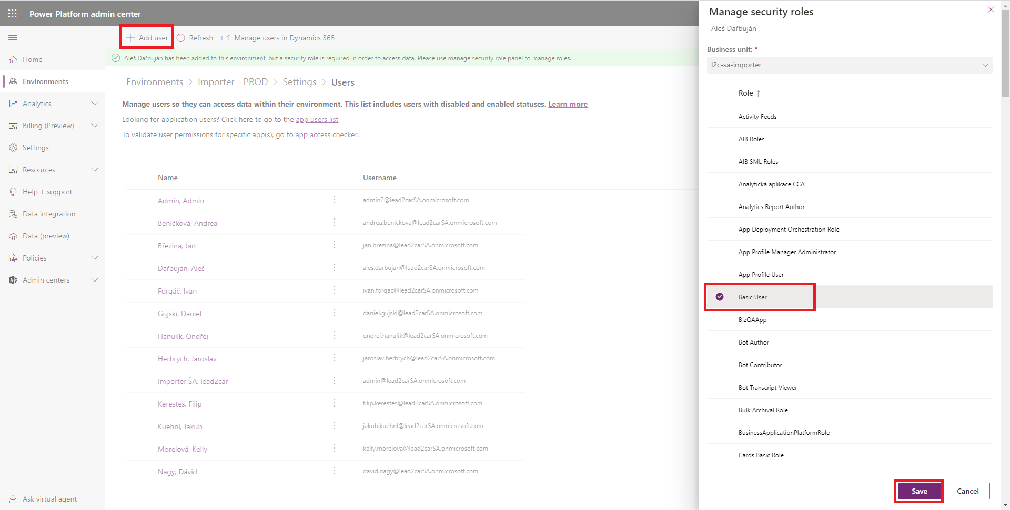Image resolution: width=1010 pixels, height=510 pixels.
Task: Select the Bot Author role
Action: pos(753,342)
